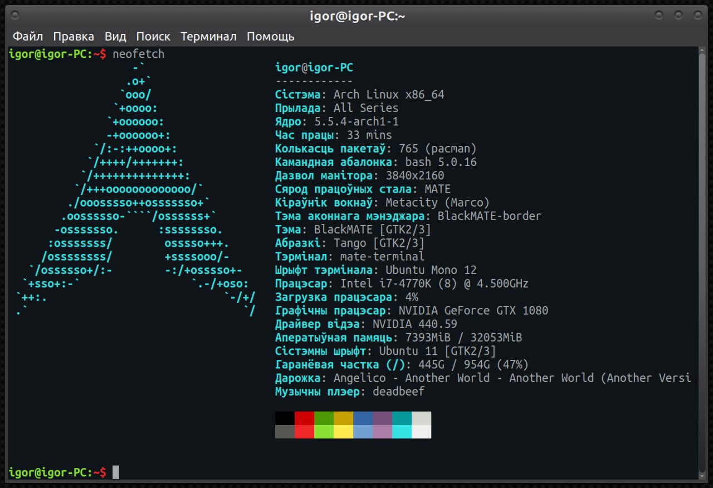
Task: Open the Вид menu
Action: coord(115,37)
